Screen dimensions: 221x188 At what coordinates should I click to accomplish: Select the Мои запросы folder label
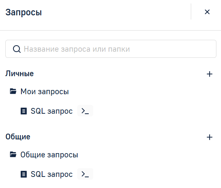[x=44, y=92]
